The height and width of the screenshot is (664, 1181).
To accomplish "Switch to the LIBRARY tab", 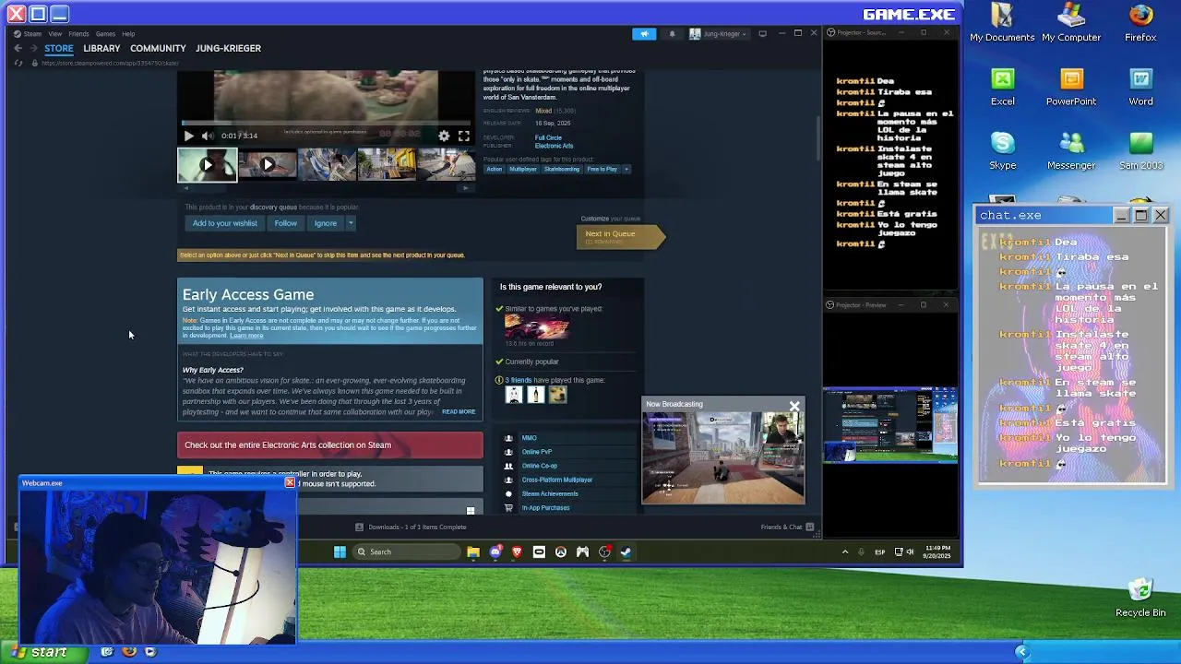I will (101, 48).
